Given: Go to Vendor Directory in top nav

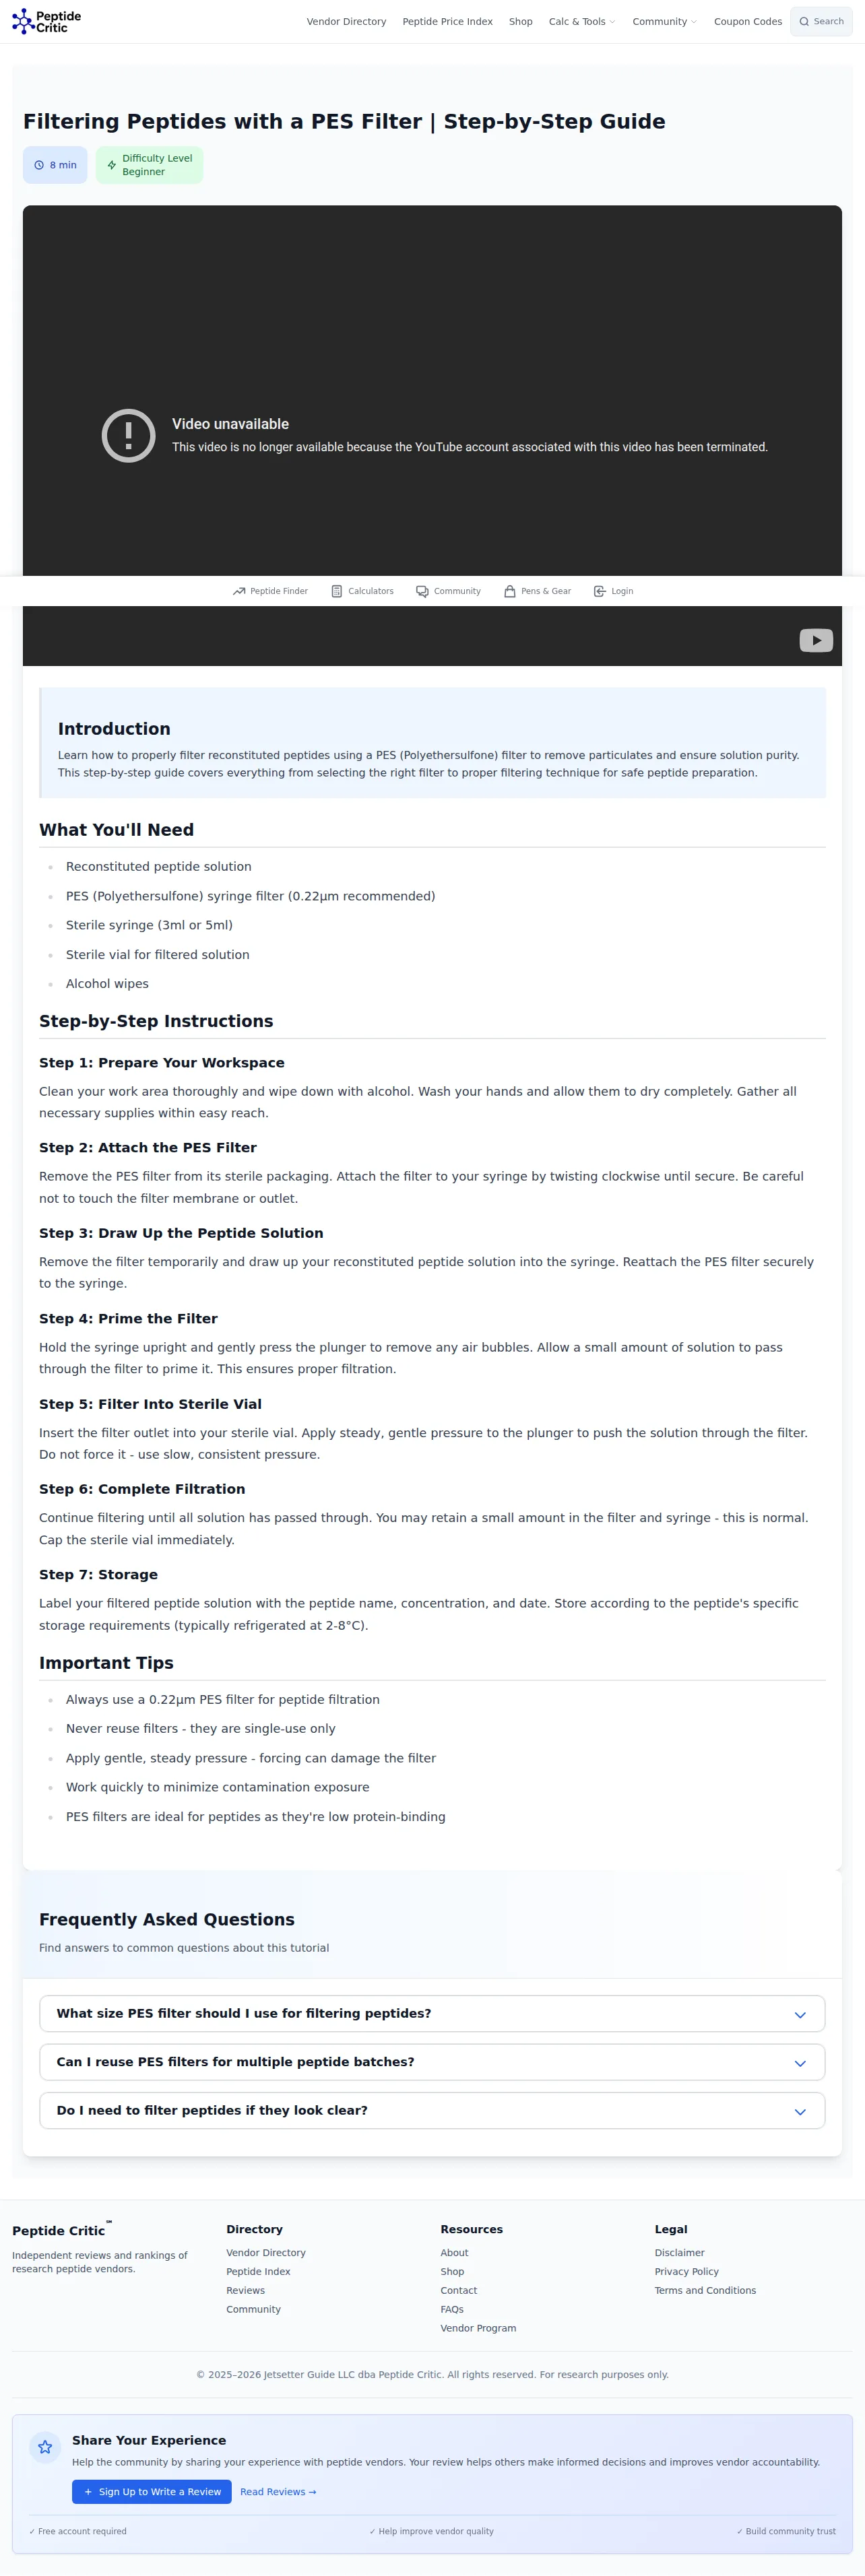Looking at the screenshot, I should tap(346, 21).
